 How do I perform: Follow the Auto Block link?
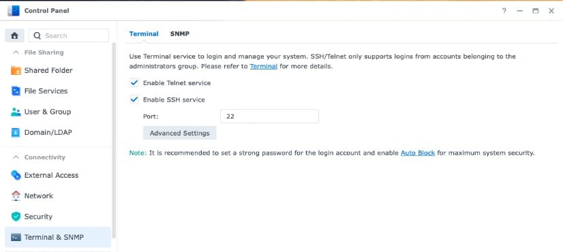click(x=418, y=153)
